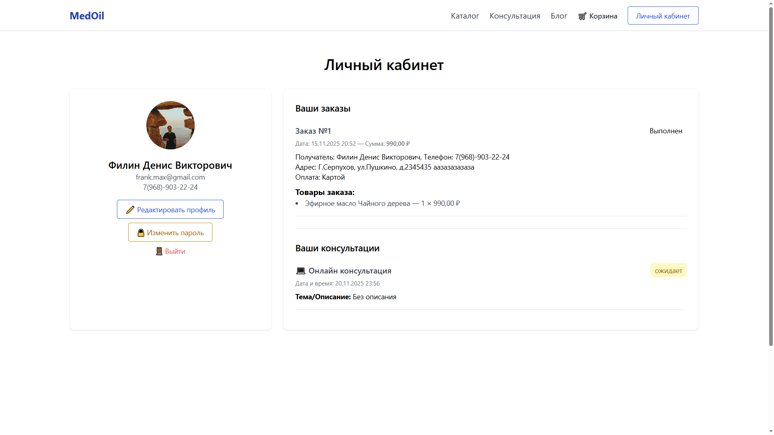
Task: Open the Корзина cart link
Action: pyautogui.click(x=603, y=16)
